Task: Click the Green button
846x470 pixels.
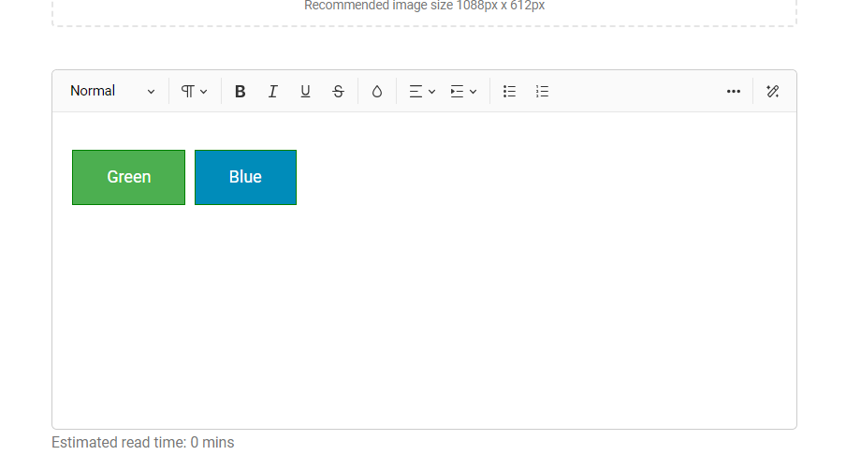Action: [x=128, y=177]
